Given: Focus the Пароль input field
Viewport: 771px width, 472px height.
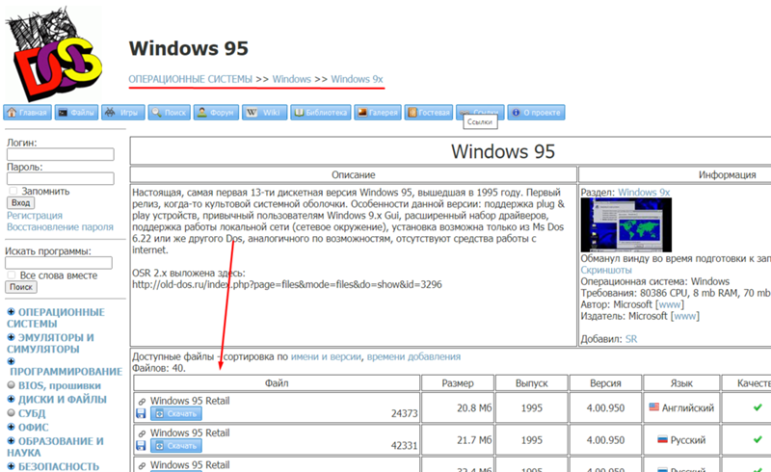Looking at the screenshot, I should (61, 178).
